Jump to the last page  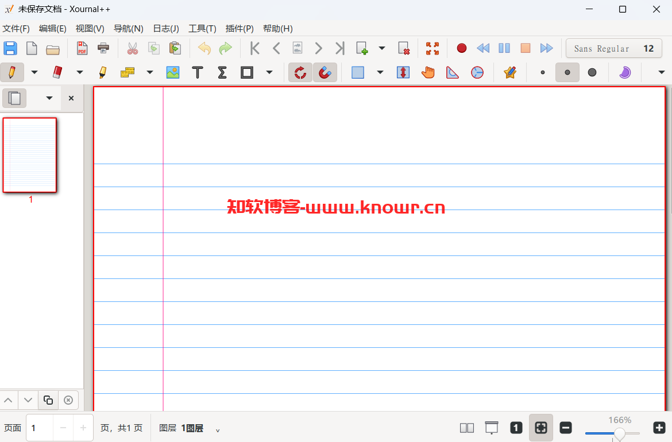click(340, 48)
